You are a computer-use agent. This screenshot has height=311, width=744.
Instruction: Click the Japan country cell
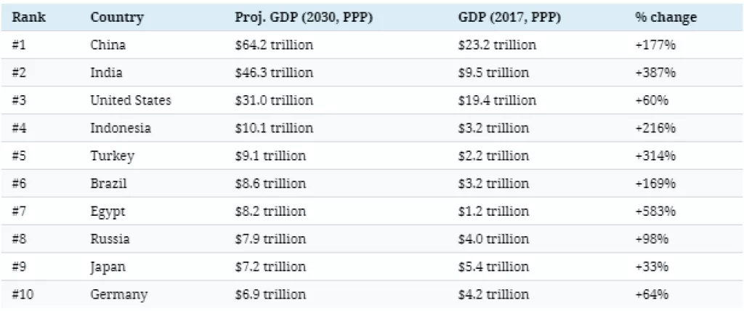click(108, 267)
